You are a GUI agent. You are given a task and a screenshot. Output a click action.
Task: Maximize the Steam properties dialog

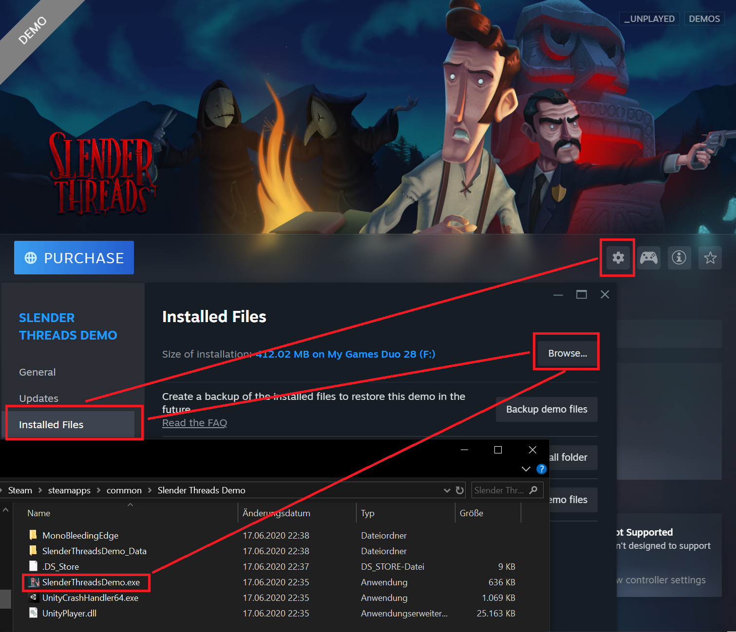pos(582,295)
